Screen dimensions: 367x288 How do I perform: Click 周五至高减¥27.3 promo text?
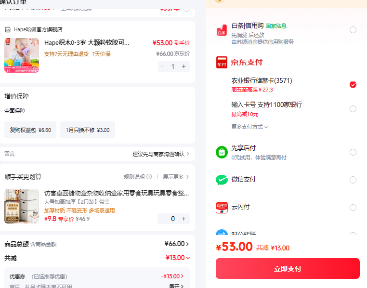click(252, 90)
